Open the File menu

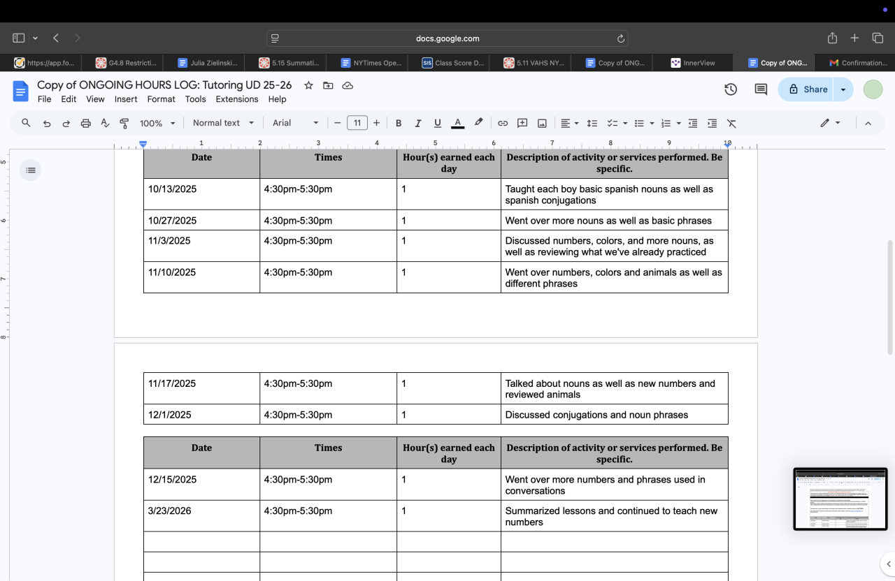[x=44, y=99]
